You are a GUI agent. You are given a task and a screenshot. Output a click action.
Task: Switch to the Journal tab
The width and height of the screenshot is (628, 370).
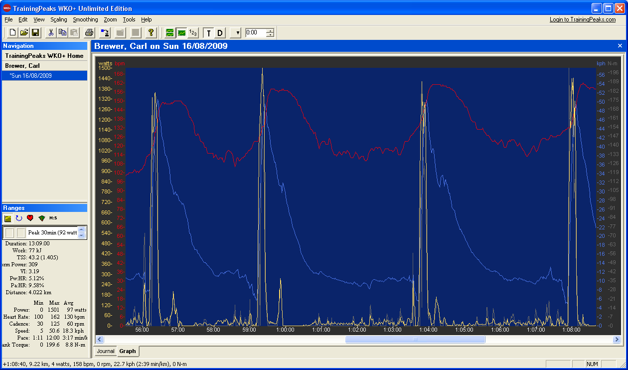coord(106,351)
